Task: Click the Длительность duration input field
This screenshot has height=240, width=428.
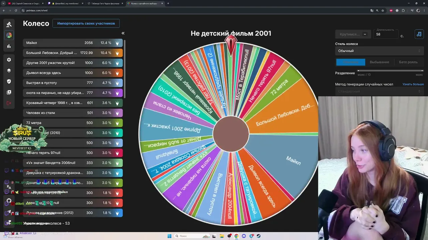Action: point(386,34)
